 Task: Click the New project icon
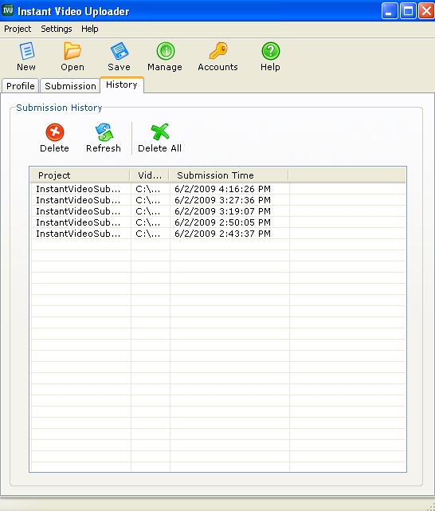click(x=26, y=51)
